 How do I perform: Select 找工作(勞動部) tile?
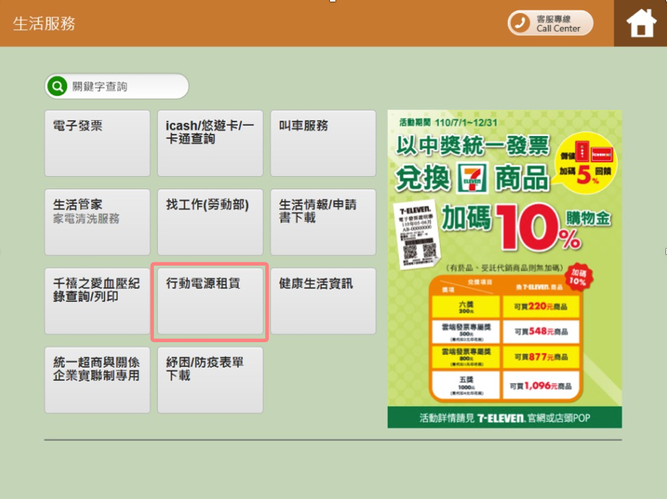[x=210, y=222]
